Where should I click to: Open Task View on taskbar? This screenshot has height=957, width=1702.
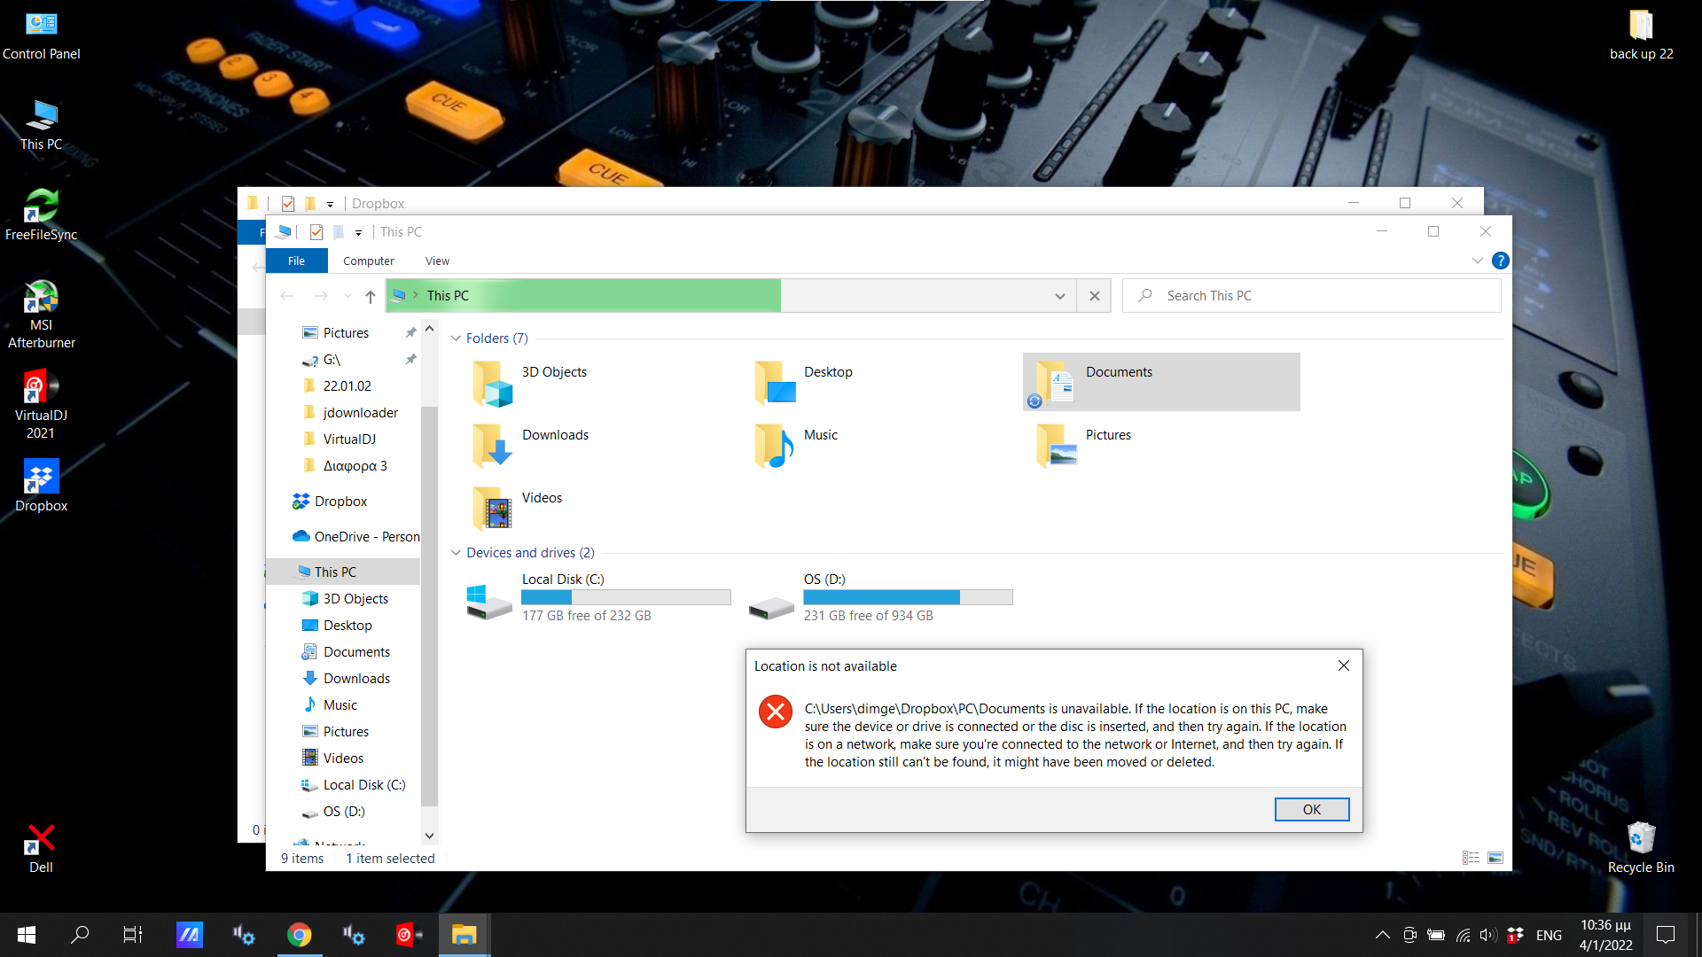point(133,935)
